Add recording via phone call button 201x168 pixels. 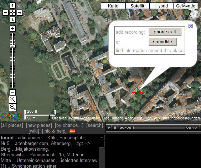pyautogui.click(x=165, y=32)
